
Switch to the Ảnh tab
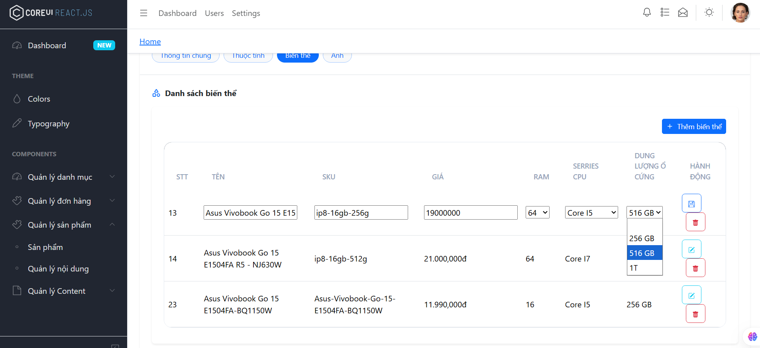[337, 57]
